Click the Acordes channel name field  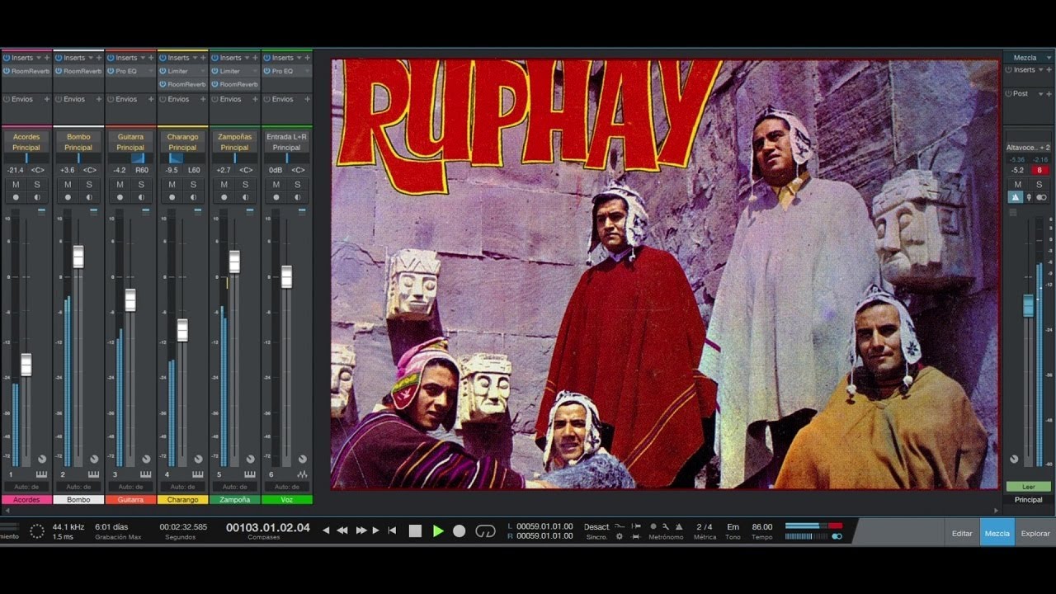tap(26, 137)
